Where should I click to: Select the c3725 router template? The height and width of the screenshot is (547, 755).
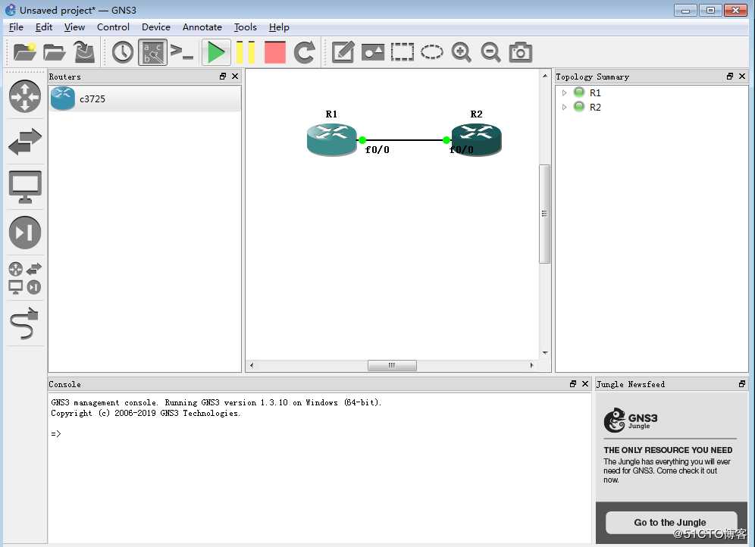[145, 98]
